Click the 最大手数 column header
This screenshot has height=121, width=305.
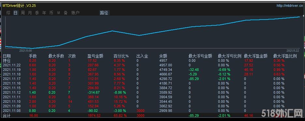click(x=56, y=56)
